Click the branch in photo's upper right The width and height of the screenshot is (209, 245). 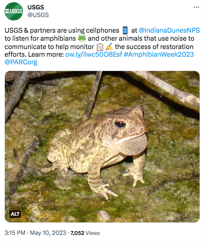[169, 88]
